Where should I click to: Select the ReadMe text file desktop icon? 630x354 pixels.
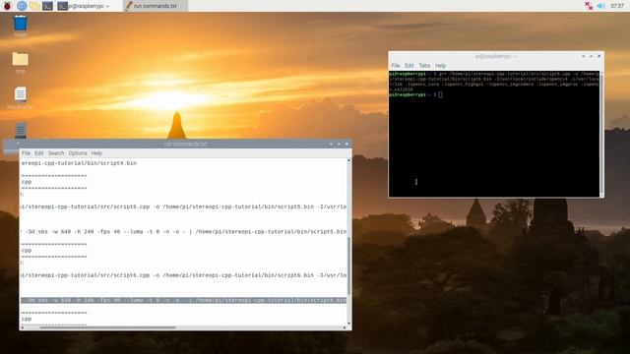[x=20, y=98]
